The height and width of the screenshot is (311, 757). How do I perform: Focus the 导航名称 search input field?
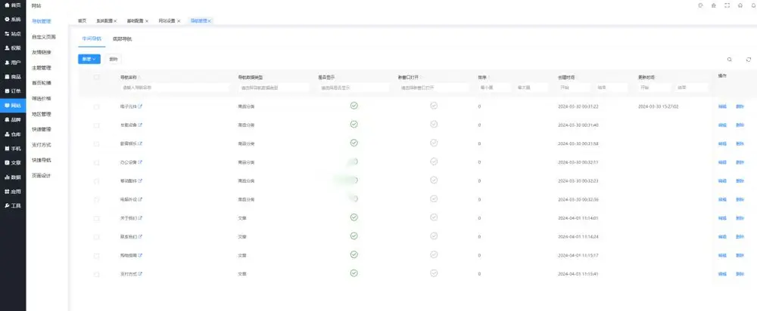(x=175, y=88)
